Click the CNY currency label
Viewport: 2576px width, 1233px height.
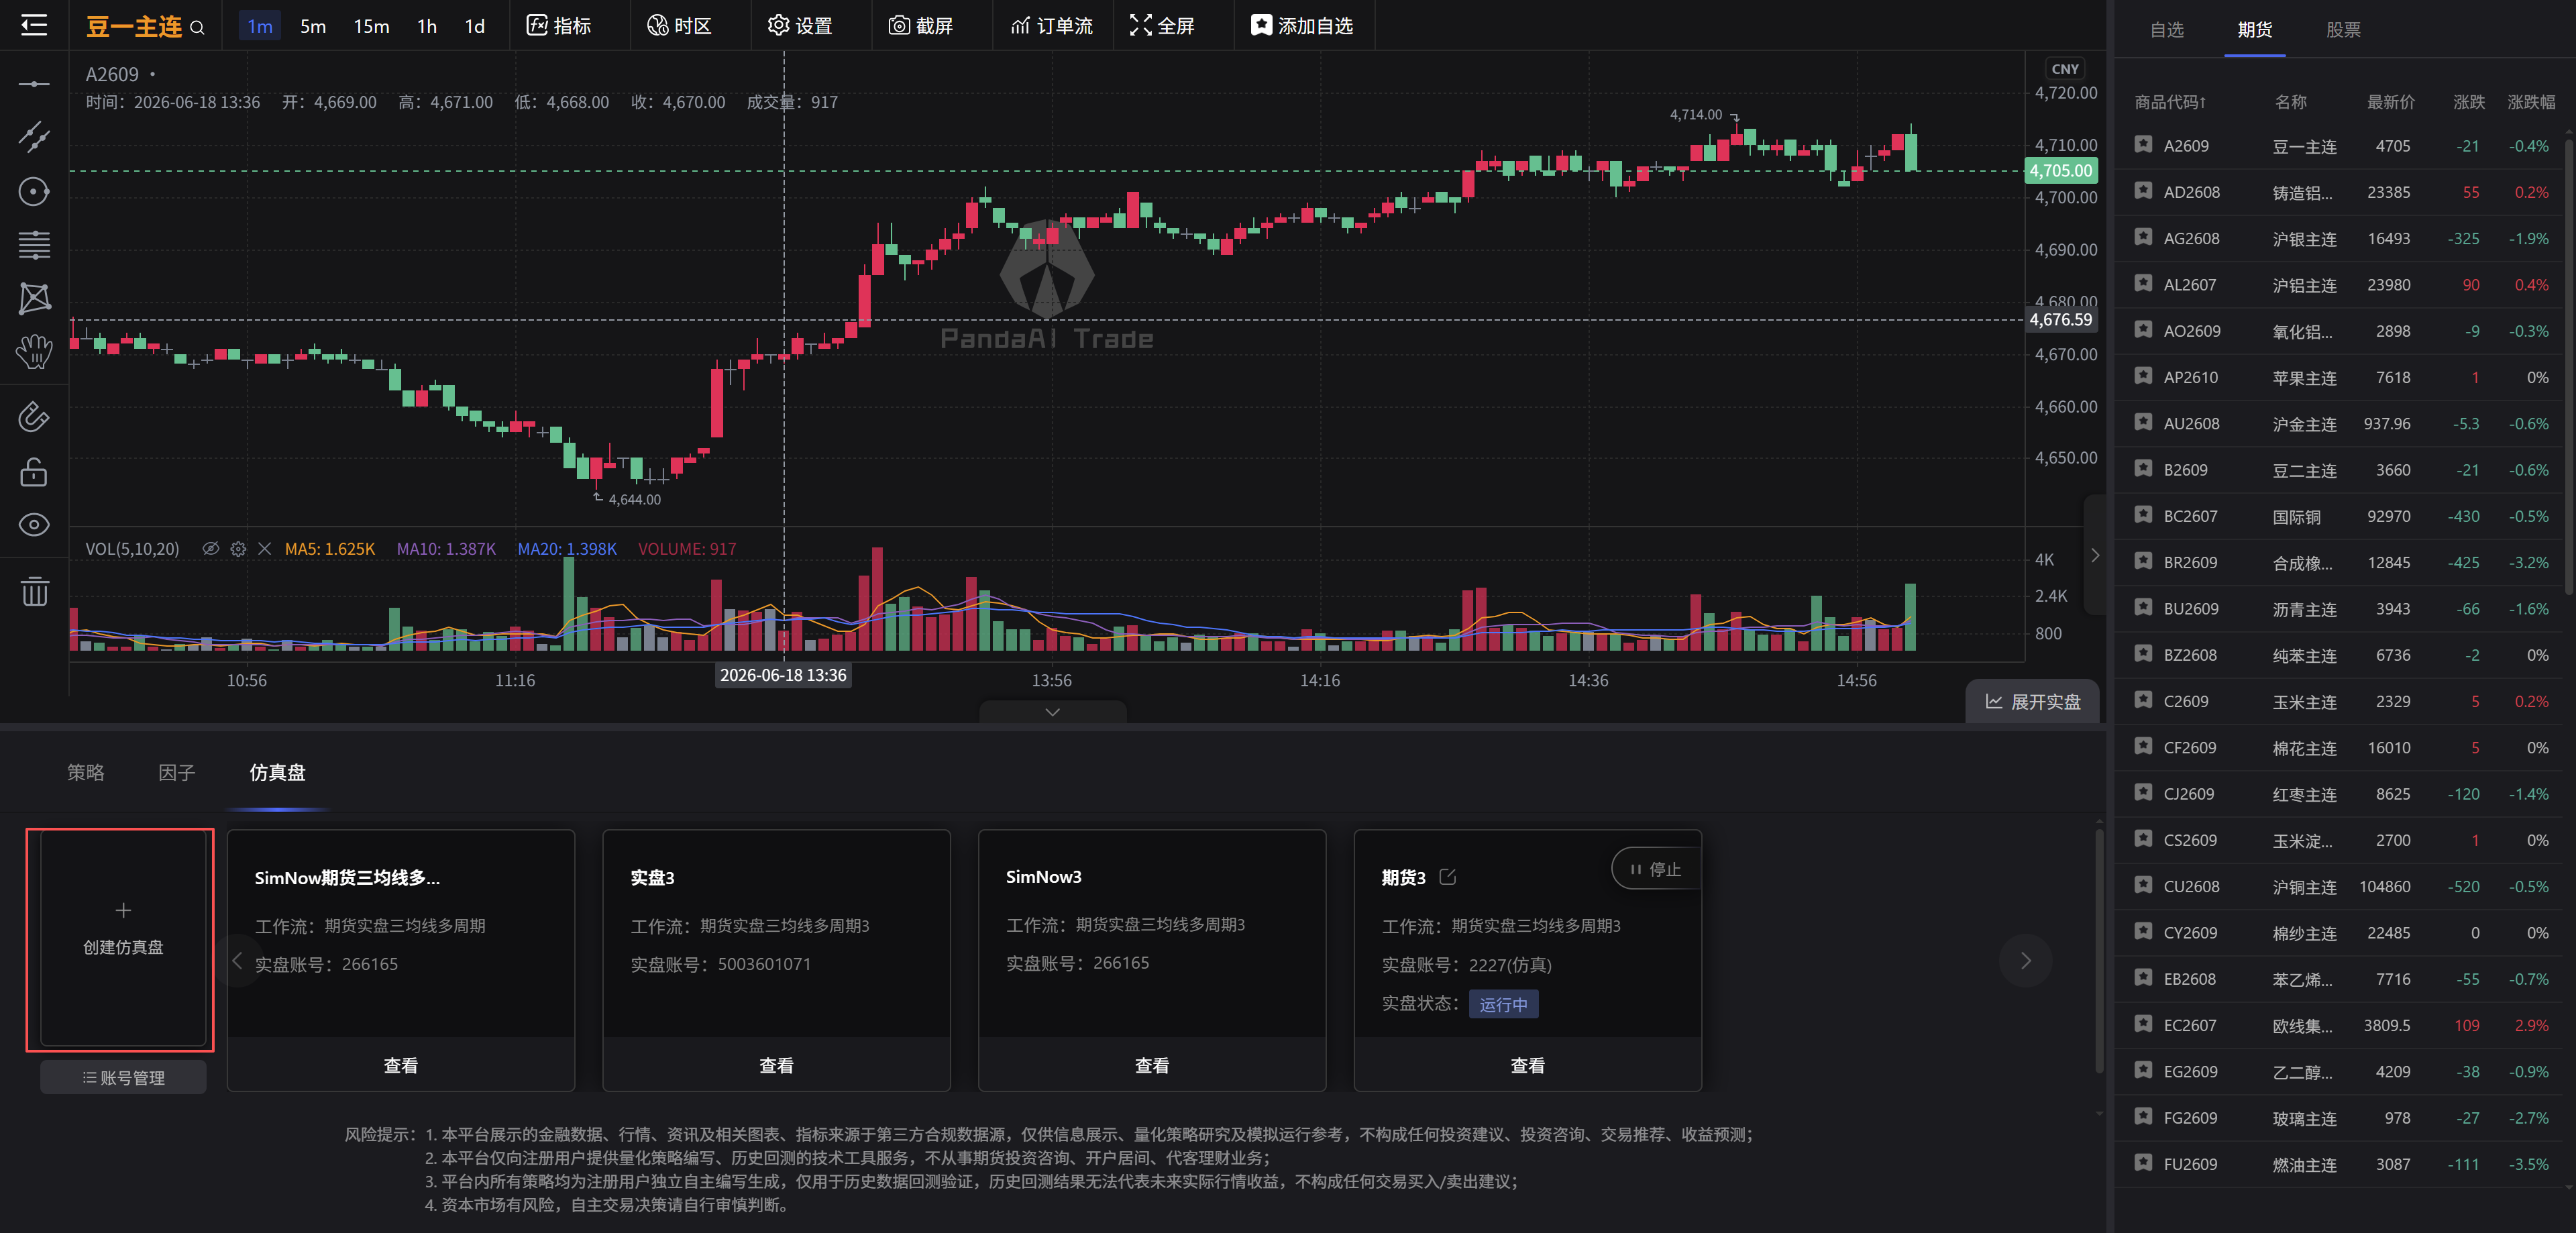[2064, 69]
